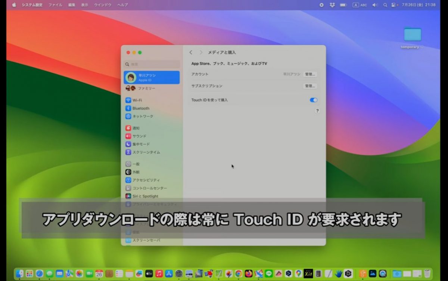
Task: Click the Dropbox menu bar icon
Action: tap(332, 5)
